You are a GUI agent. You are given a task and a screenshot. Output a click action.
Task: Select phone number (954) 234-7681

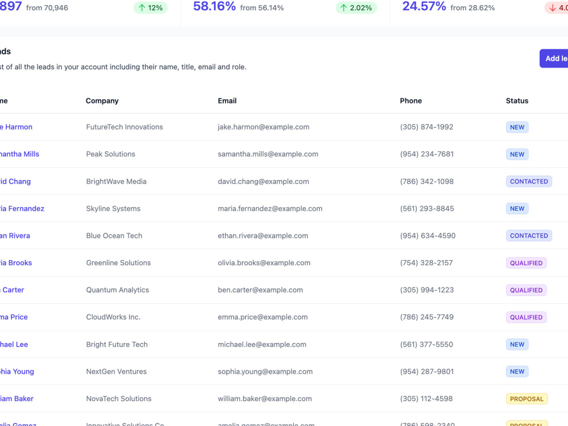click(x=427, y=154)
